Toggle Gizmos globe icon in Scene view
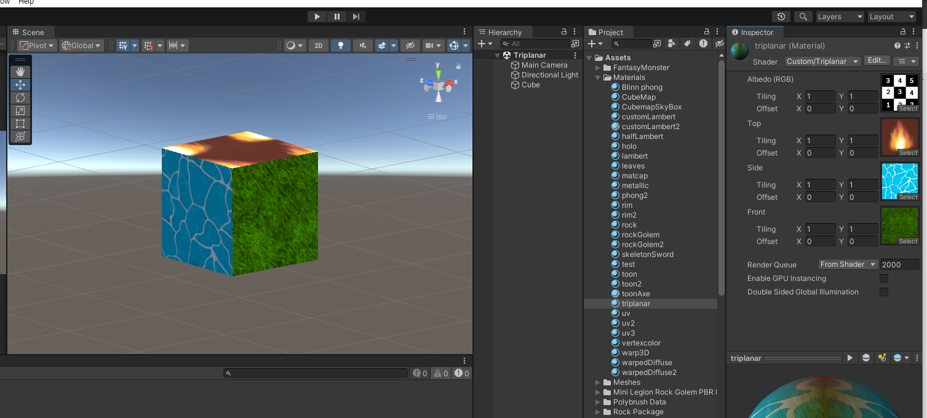The width and height of the screenshot is (927, 418). 454,45
